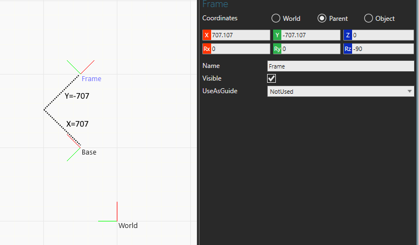Click the red Rx rotation label icon
Screen dimensions: 419x245
(x=207, y=49)
